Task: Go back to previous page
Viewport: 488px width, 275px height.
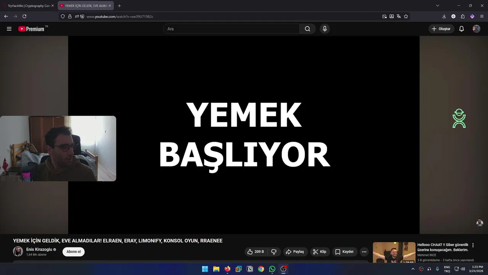Action: click(6, 16)
